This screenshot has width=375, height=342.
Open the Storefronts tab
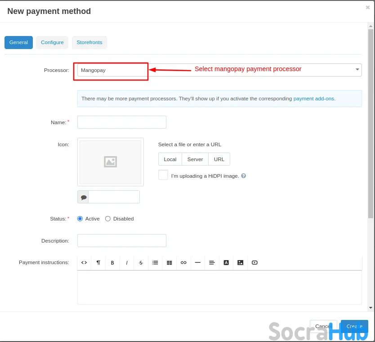89,42
